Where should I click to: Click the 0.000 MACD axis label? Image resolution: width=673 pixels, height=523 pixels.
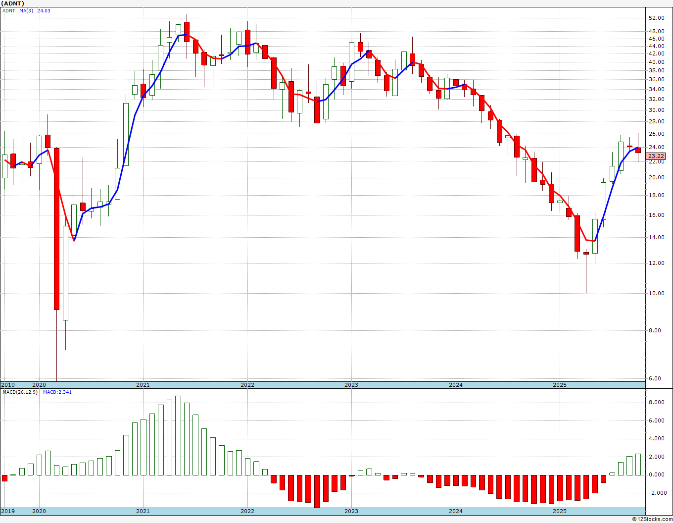click(656, 474)
